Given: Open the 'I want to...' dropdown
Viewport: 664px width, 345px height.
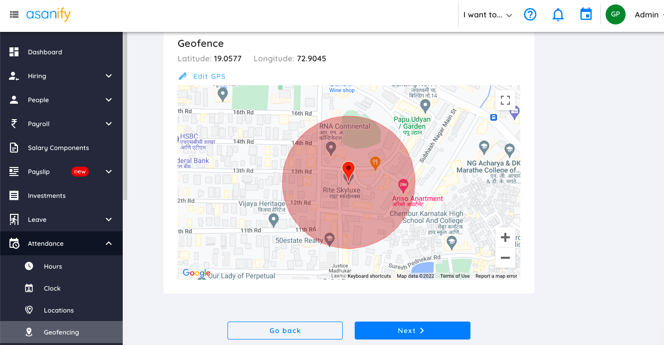Looking at the screenshot, I should [x=486, y=14].
